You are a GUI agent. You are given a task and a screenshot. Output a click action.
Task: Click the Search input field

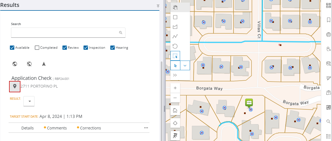[65, 32]
